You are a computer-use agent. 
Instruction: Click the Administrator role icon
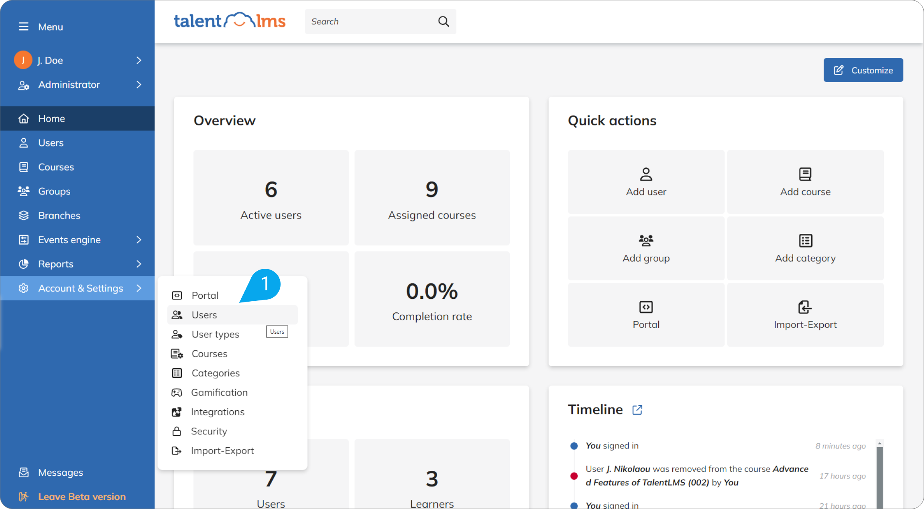pos(23,85)
